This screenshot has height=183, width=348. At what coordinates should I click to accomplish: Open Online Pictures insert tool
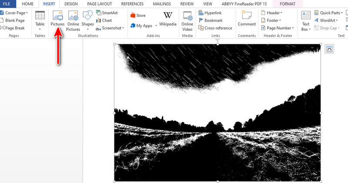pyautogui.click(x=73, y=20)
